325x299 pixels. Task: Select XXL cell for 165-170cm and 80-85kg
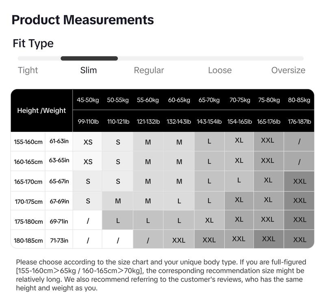pos(299,181)
